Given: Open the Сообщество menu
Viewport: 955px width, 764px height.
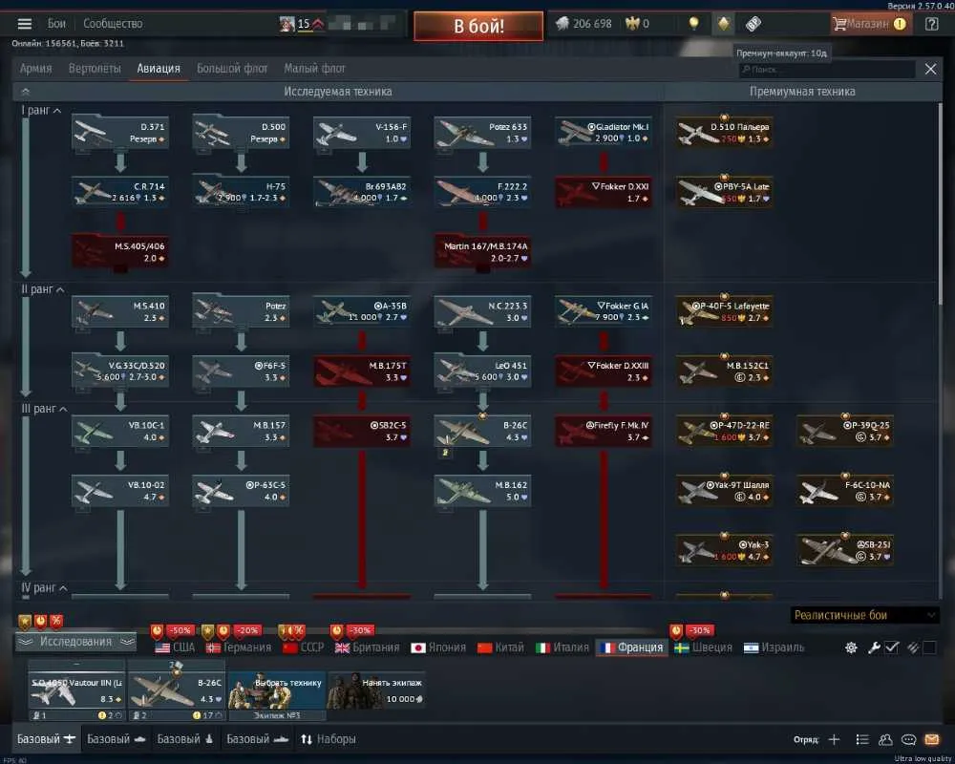Looking at the screenshot, I should [x=113, y=24].
